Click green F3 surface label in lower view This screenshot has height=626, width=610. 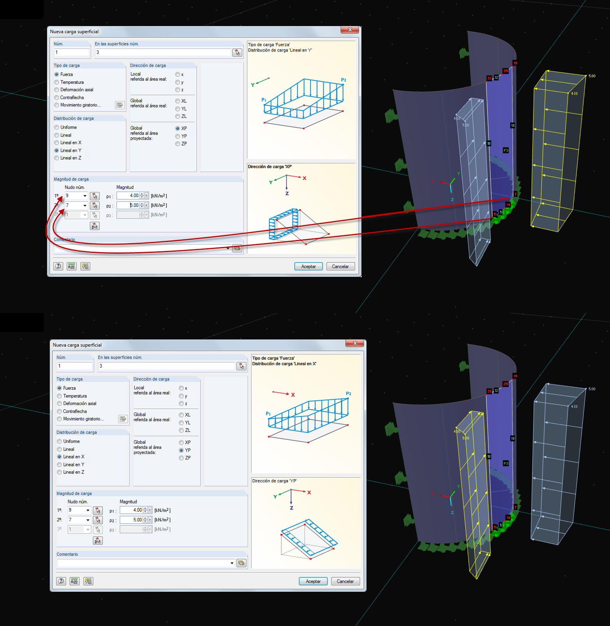point(506,463)
